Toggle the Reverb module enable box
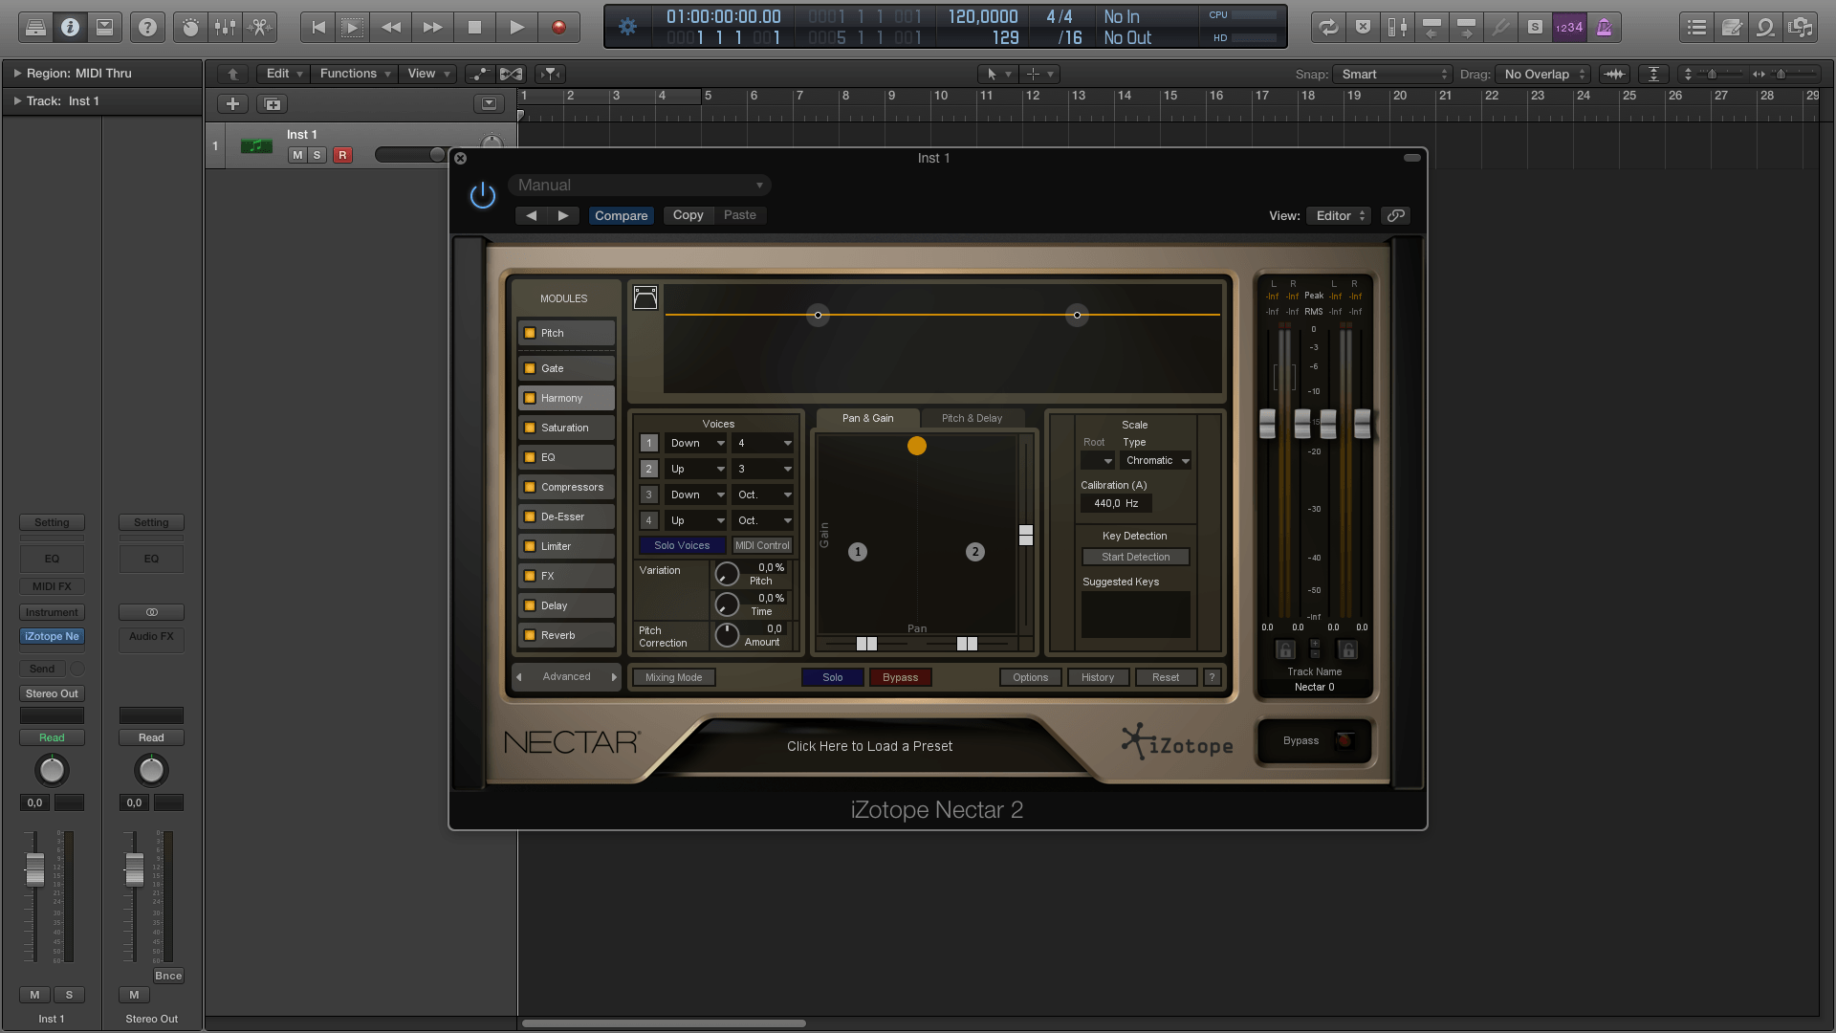This screenshot has width=1836, height=1033. click(530, 635)
